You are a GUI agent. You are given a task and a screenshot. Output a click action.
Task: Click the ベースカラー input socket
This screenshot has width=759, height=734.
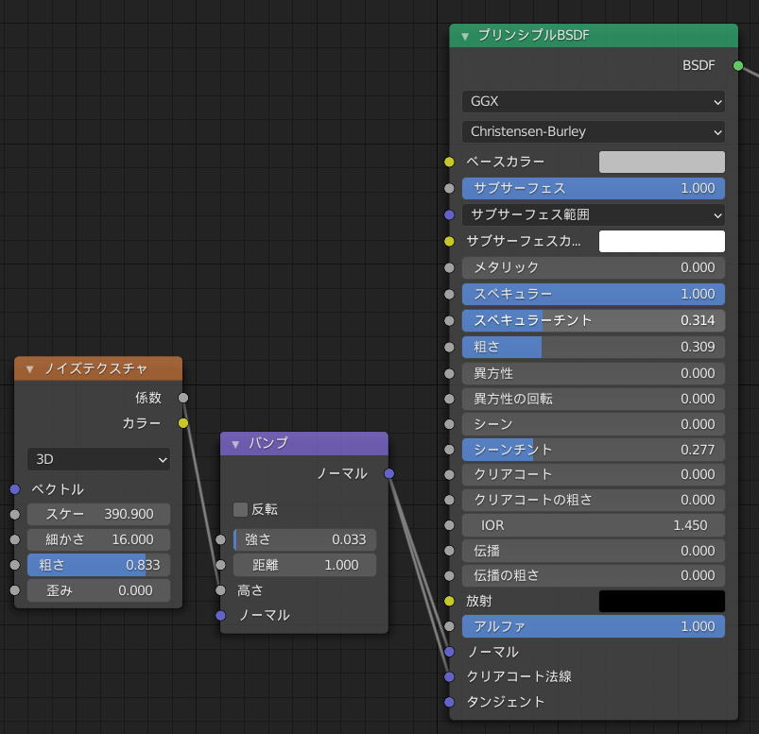(x=449, y=162)
